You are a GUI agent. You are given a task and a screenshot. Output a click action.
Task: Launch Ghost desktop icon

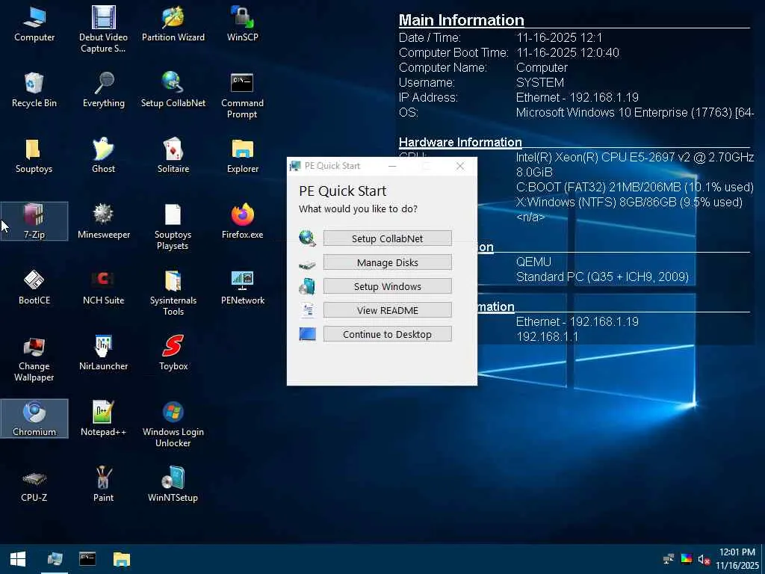coord(103,155)
